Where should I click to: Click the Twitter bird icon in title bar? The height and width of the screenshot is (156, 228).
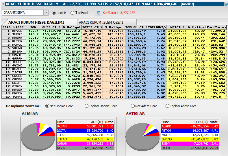pos(226,4)
